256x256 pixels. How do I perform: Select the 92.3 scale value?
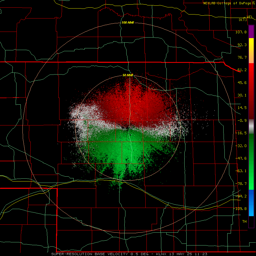[x=242, y=45]
